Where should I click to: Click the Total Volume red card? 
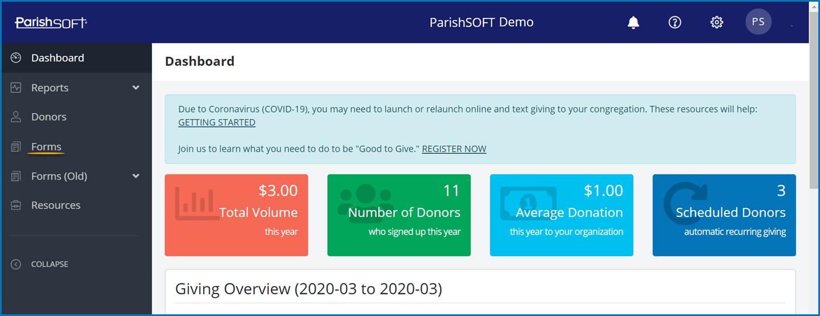236,215
